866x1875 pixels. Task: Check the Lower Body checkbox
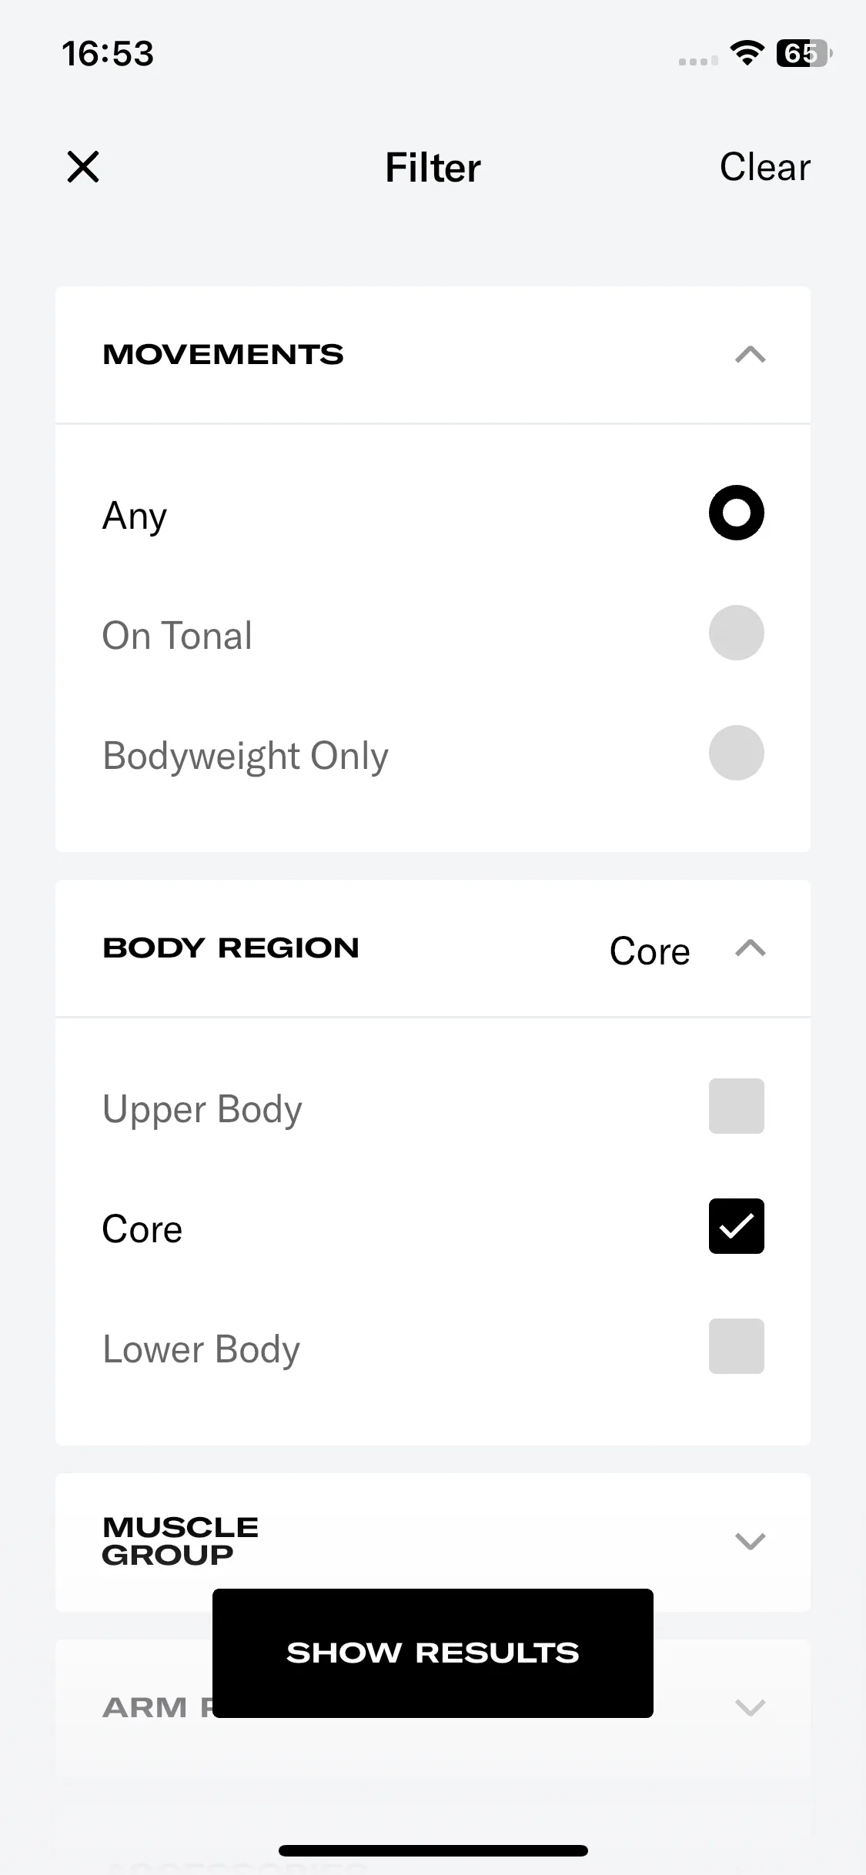click(736, 1346)
